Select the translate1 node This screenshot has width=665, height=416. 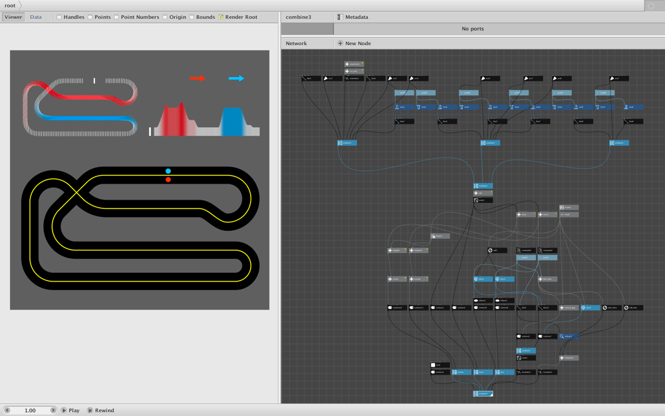coord(354,79)
